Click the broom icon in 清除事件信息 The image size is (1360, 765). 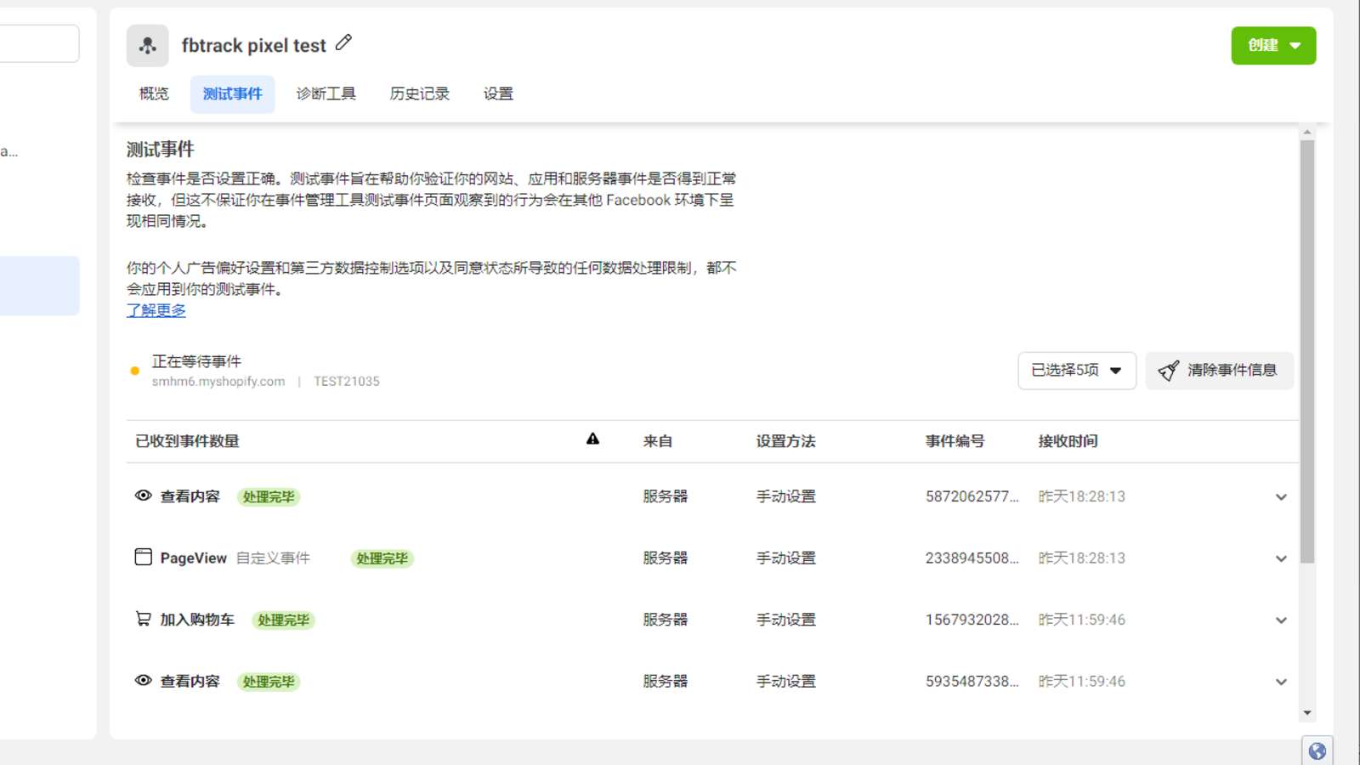[1169, 371]
